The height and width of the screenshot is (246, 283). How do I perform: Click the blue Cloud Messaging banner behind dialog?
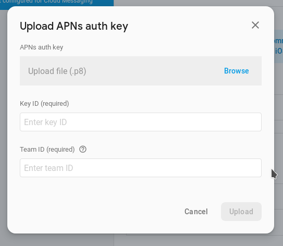pyautogui.click(x=57, y=3)
